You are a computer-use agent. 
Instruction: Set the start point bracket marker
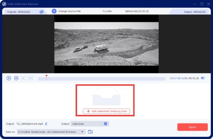(x=23, y=78)
